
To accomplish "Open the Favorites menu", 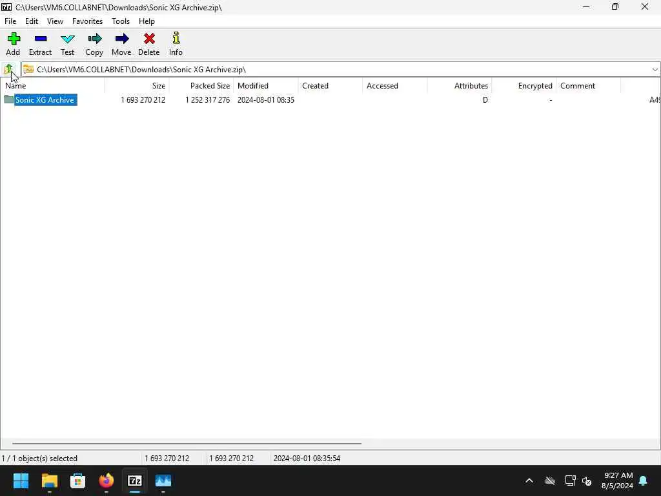I will 87,21.
